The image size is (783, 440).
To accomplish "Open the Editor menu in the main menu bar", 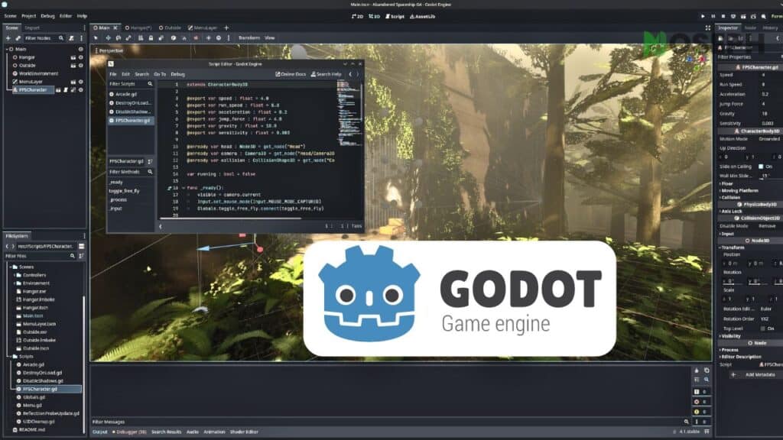I will point(66,17).
